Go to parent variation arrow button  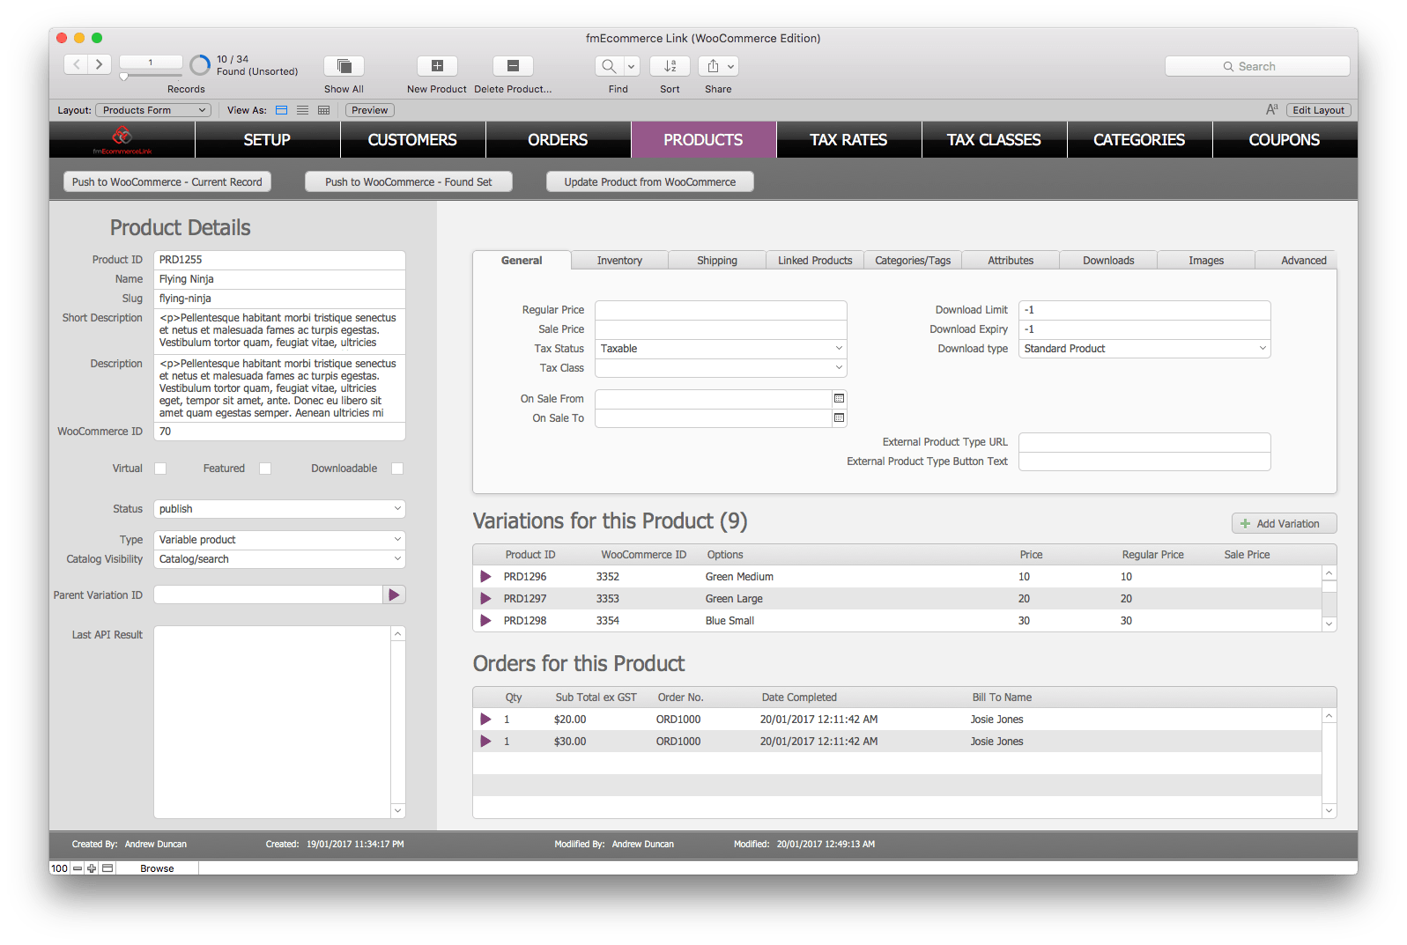(x=394, y=595)
